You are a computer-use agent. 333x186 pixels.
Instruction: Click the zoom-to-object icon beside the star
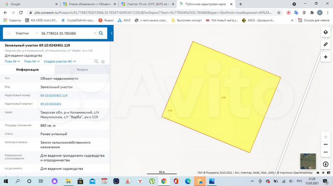tap(95, 61)
